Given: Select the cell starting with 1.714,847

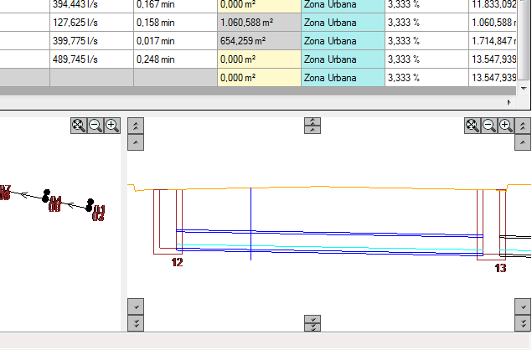Looking at the screenshot, I should coord(493,41).
